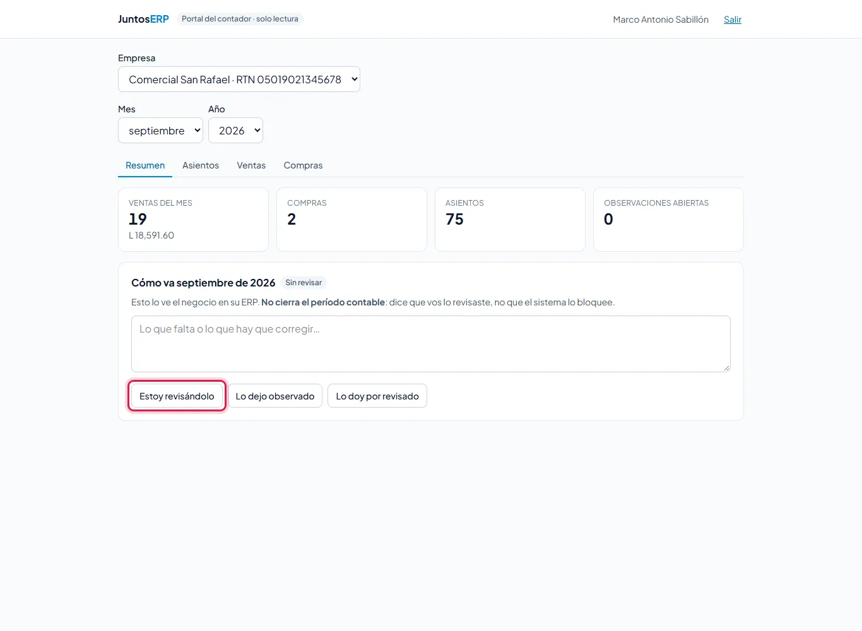Open the Año dropdown showing 2026
Image resolution: width=862 pixels, height=631 pixels.
tap(235, 131)
